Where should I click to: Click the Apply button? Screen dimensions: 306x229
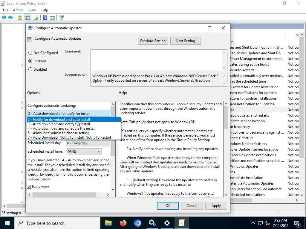click(x=216, y=206)
